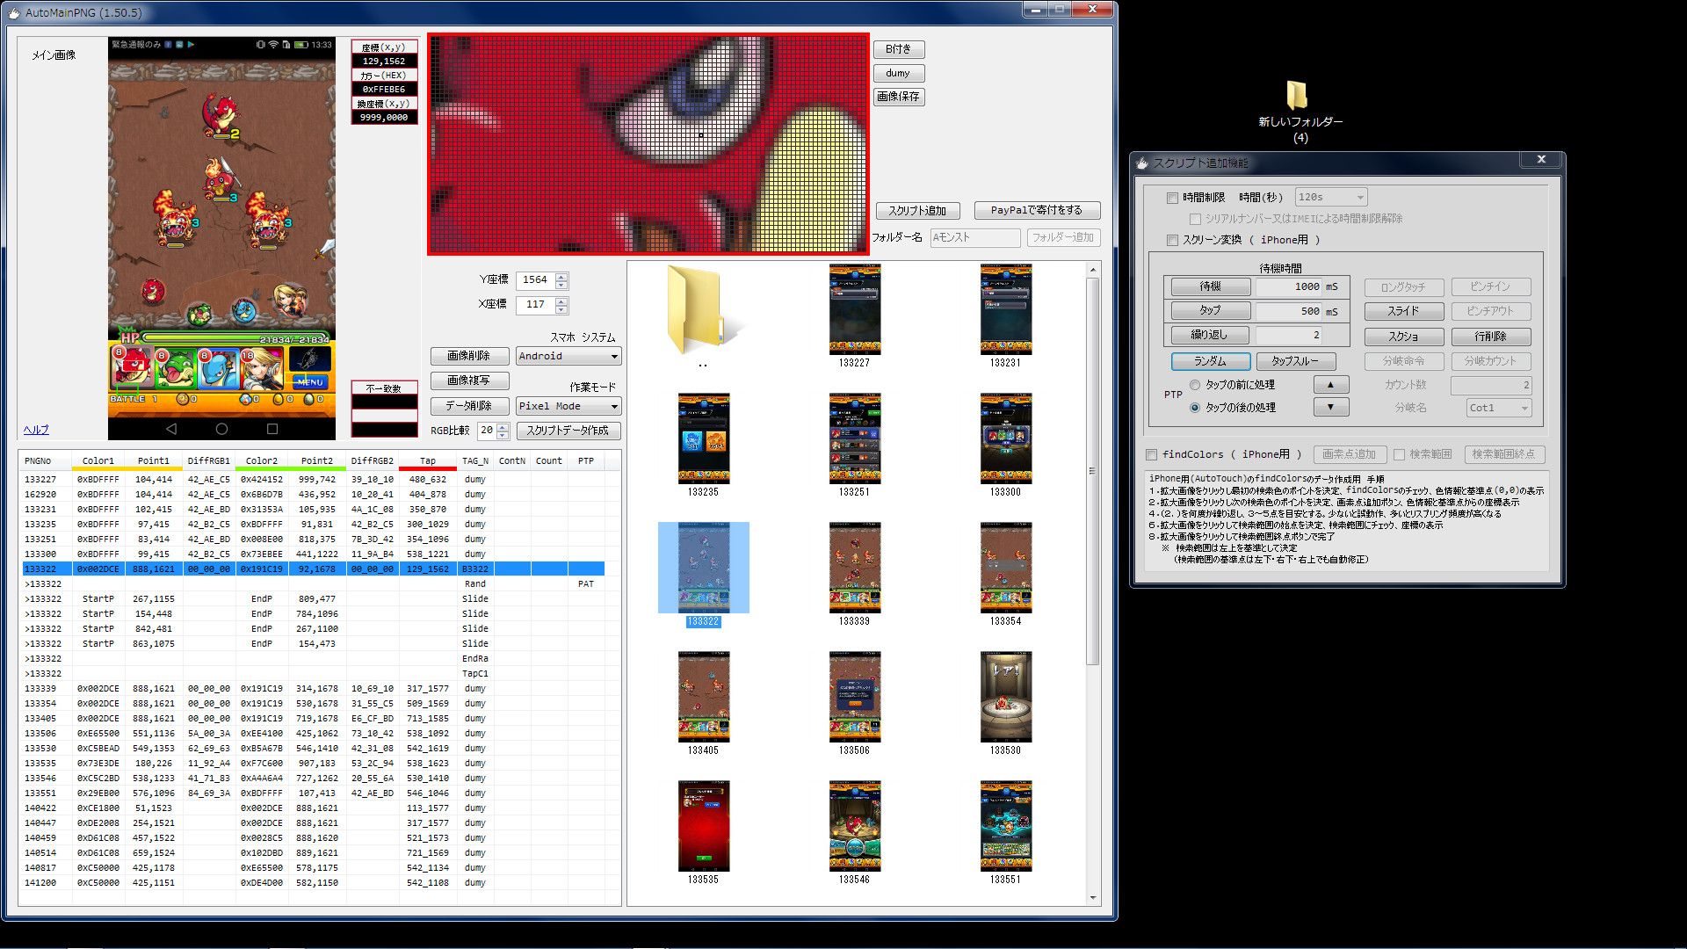The height and width of the screenshot is (949, 1687).
Task: Click the フォルダー名 input field
Action: tap(974, 237)
